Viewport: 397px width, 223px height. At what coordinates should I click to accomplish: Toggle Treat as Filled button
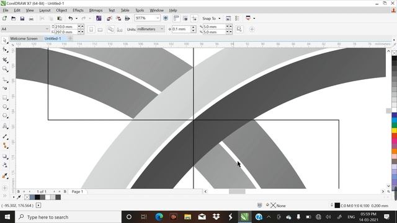239,29
